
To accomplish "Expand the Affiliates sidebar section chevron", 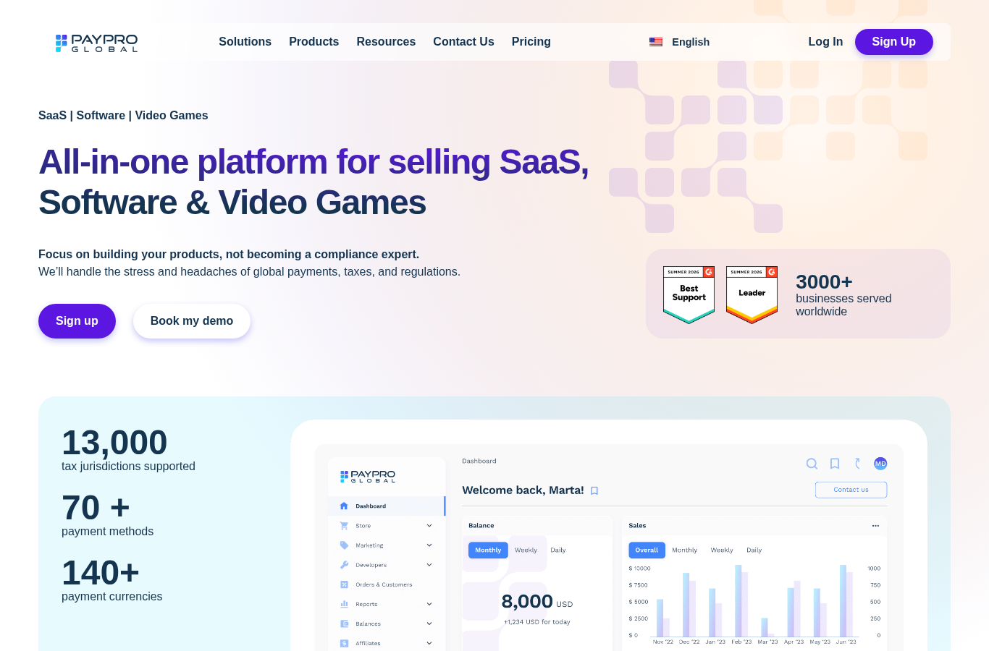I will [429, 643].
